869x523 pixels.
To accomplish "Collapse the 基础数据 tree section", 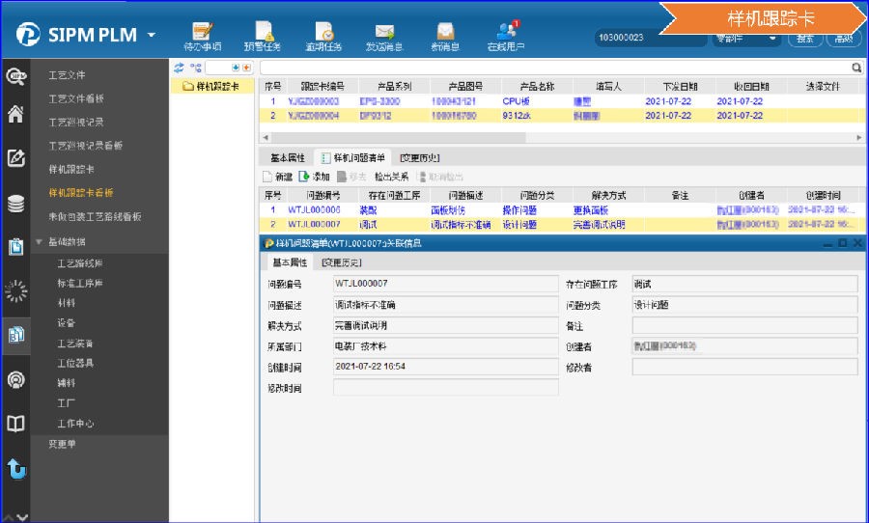I will 39,241.
